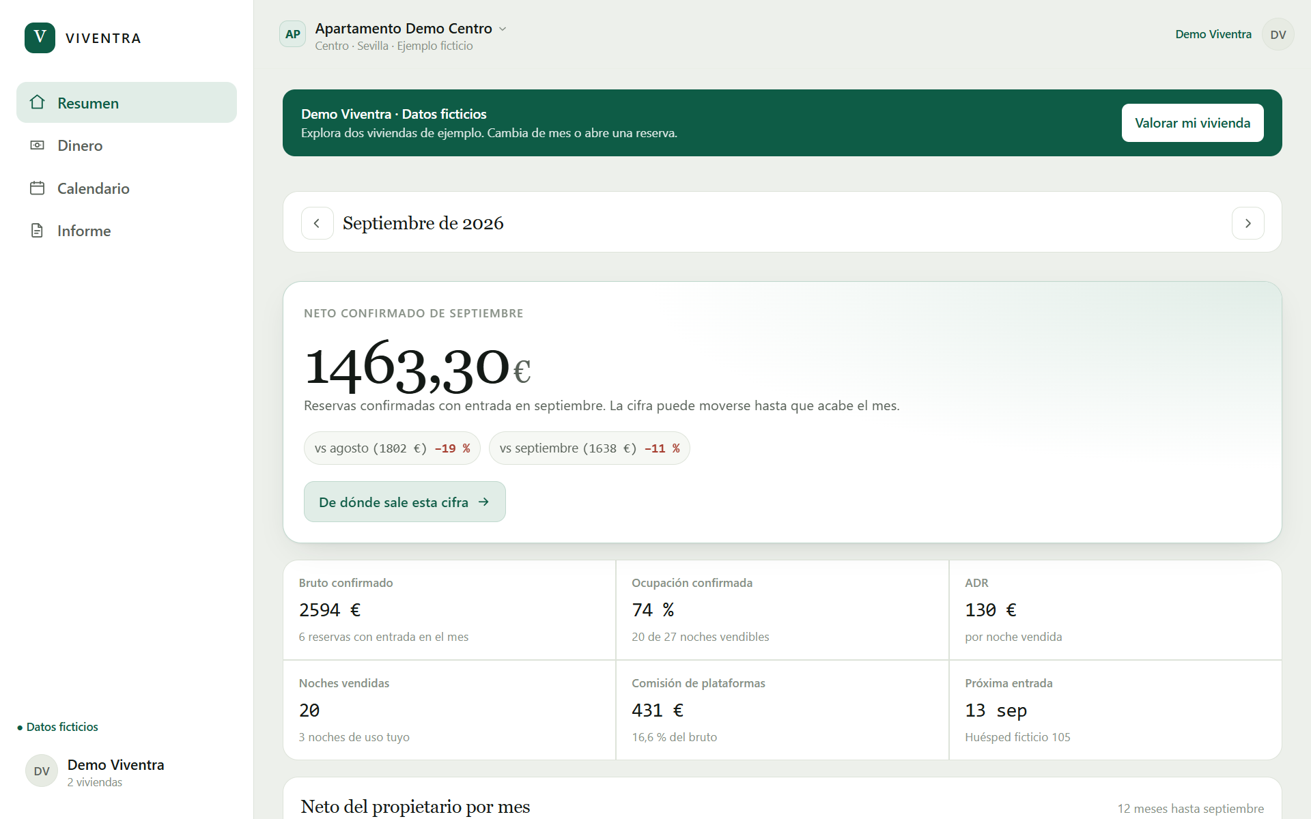Open the Dinero menu item

[126, 145]
